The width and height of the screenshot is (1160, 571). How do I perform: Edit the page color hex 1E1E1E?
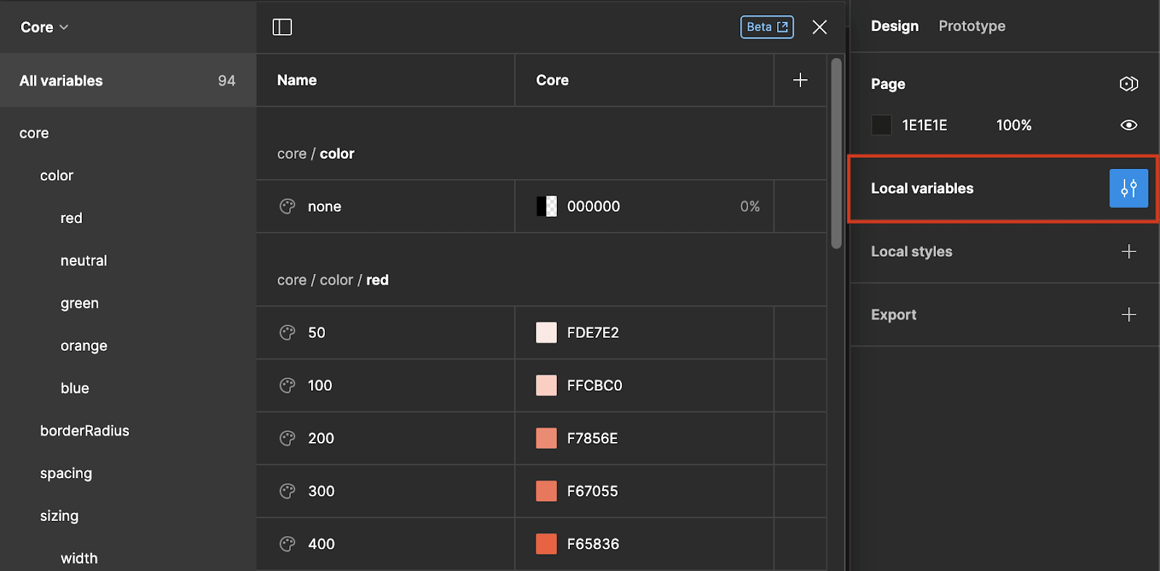pyautogui.click(x=924, y=125)
